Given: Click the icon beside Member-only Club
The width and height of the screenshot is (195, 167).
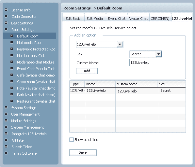Looking at the screenshot, I should click(x=11, y=55).
